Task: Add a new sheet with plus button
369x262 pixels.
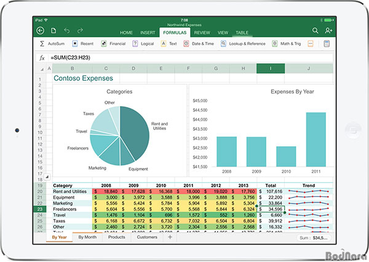Action: pyautogui.click(x=170, y=237)
